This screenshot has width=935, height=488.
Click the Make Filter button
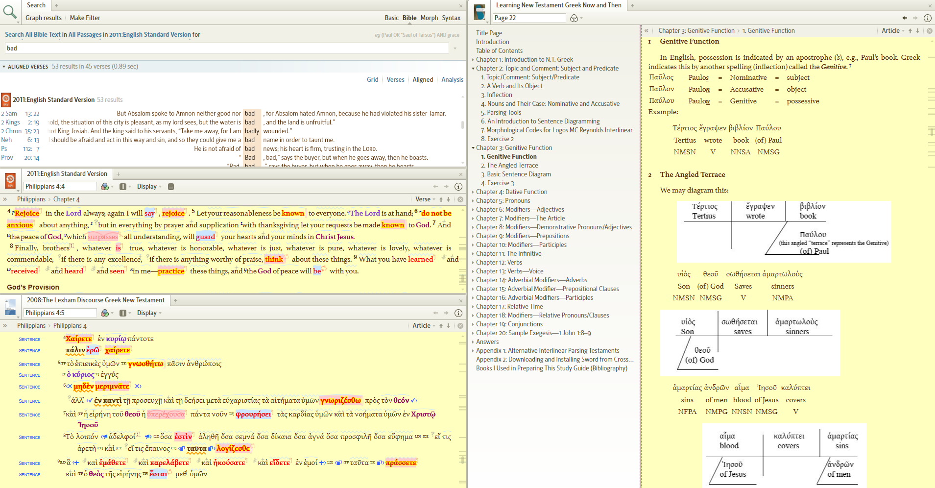pyautogui.click(x=85, y=18)
